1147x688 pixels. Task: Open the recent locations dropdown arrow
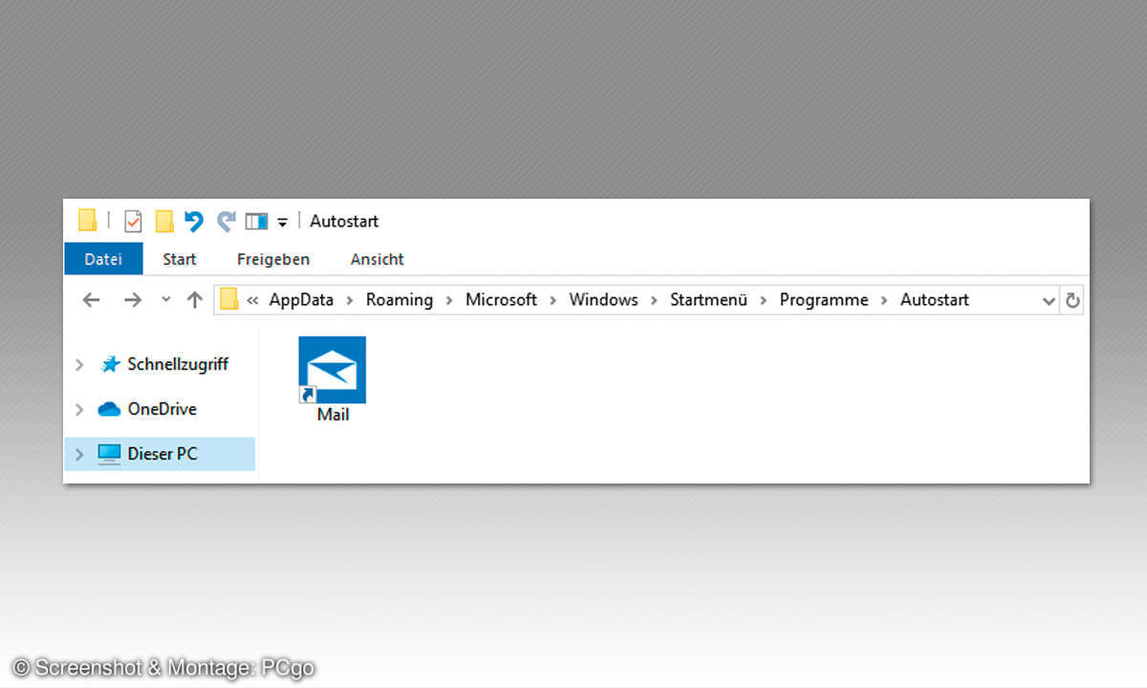[165, 300]
